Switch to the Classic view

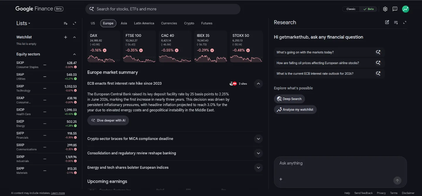(351, 9)
